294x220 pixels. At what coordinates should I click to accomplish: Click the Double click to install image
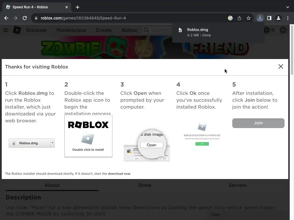tap(88, 136)
